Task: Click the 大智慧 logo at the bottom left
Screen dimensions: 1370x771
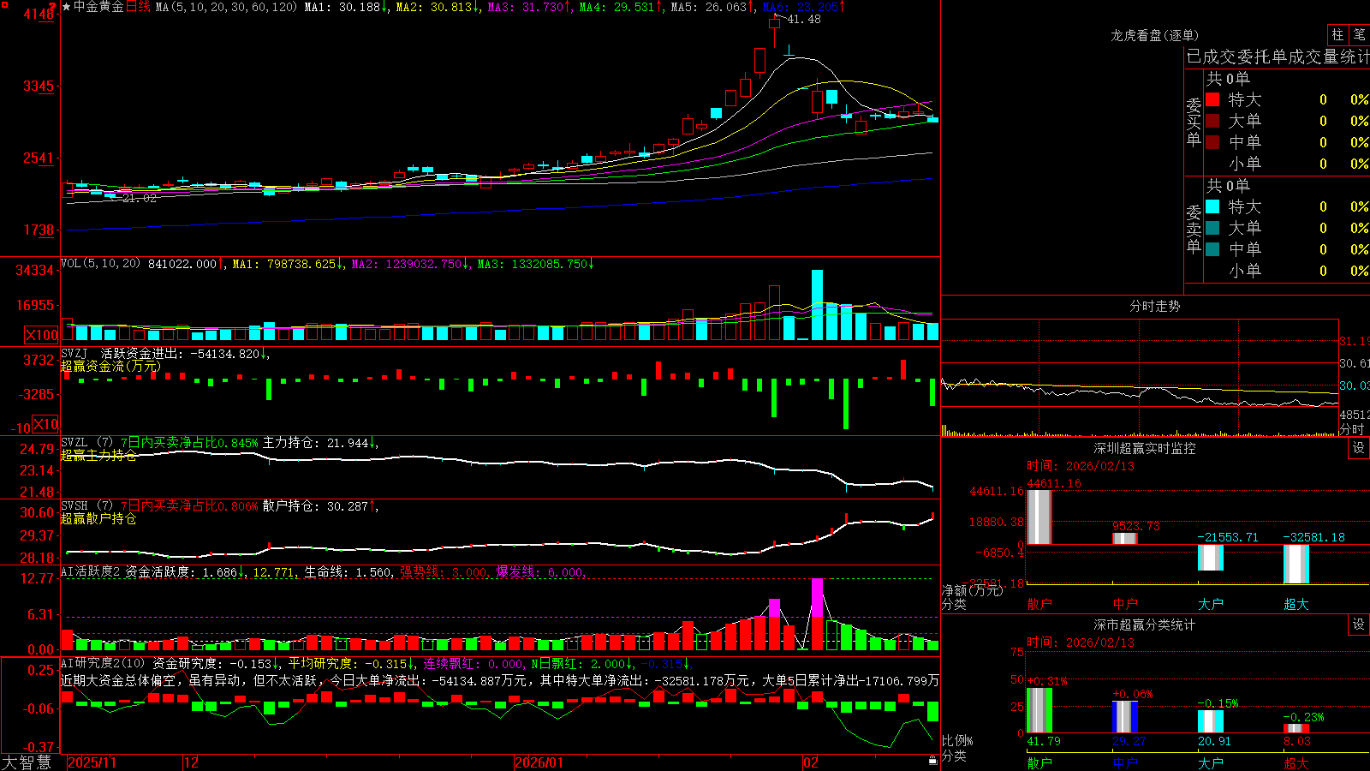Action: (27, 762)
